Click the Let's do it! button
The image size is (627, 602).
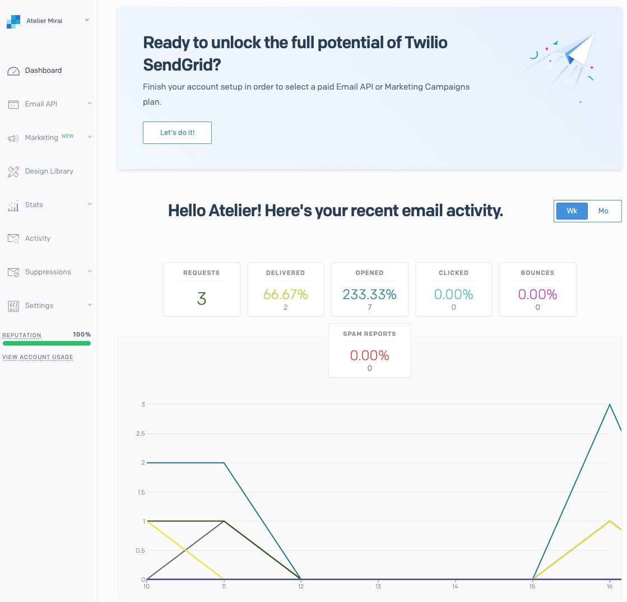pos(177,132)
